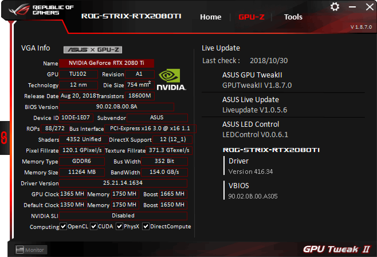Click the BIOS Version field 90.02.0B.00.8A

[x=117, y=107]
